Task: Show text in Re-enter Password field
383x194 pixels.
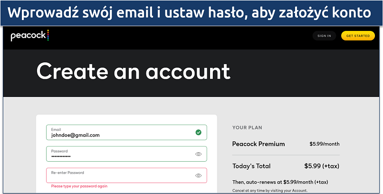Action: tap(198, 175)
